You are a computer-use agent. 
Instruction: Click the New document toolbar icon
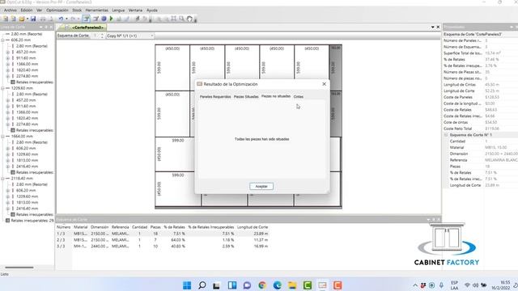click(6, 19)
